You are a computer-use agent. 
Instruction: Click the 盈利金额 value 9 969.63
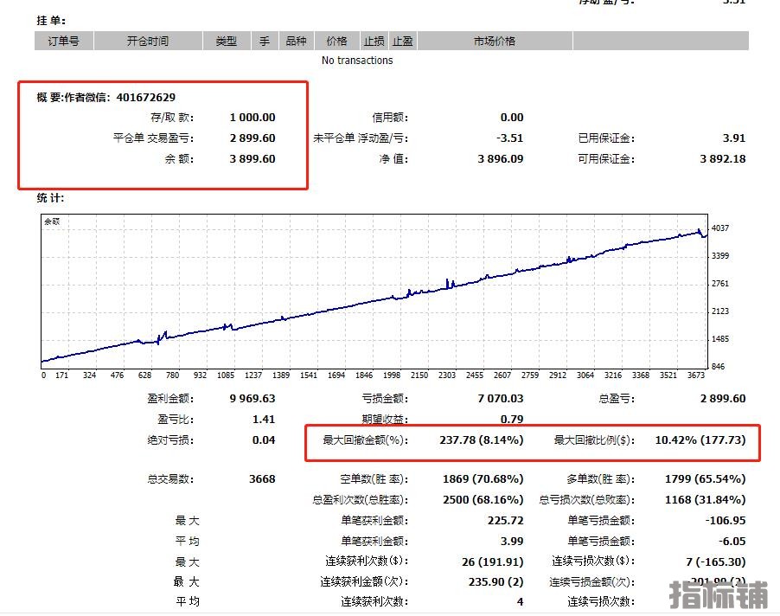pos(253,399)
